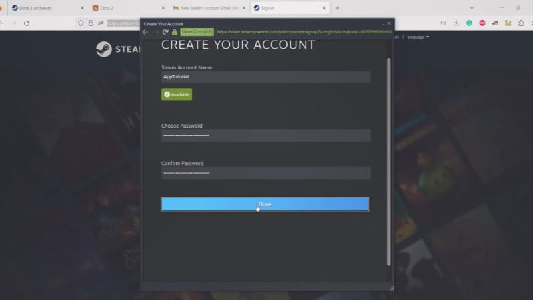
Task: Click the popup's steampowered URL text
Action: (304, 32)
